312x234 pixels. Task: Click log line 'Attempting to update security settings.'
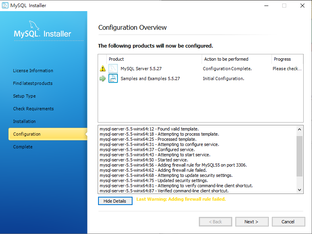point(166,176)
